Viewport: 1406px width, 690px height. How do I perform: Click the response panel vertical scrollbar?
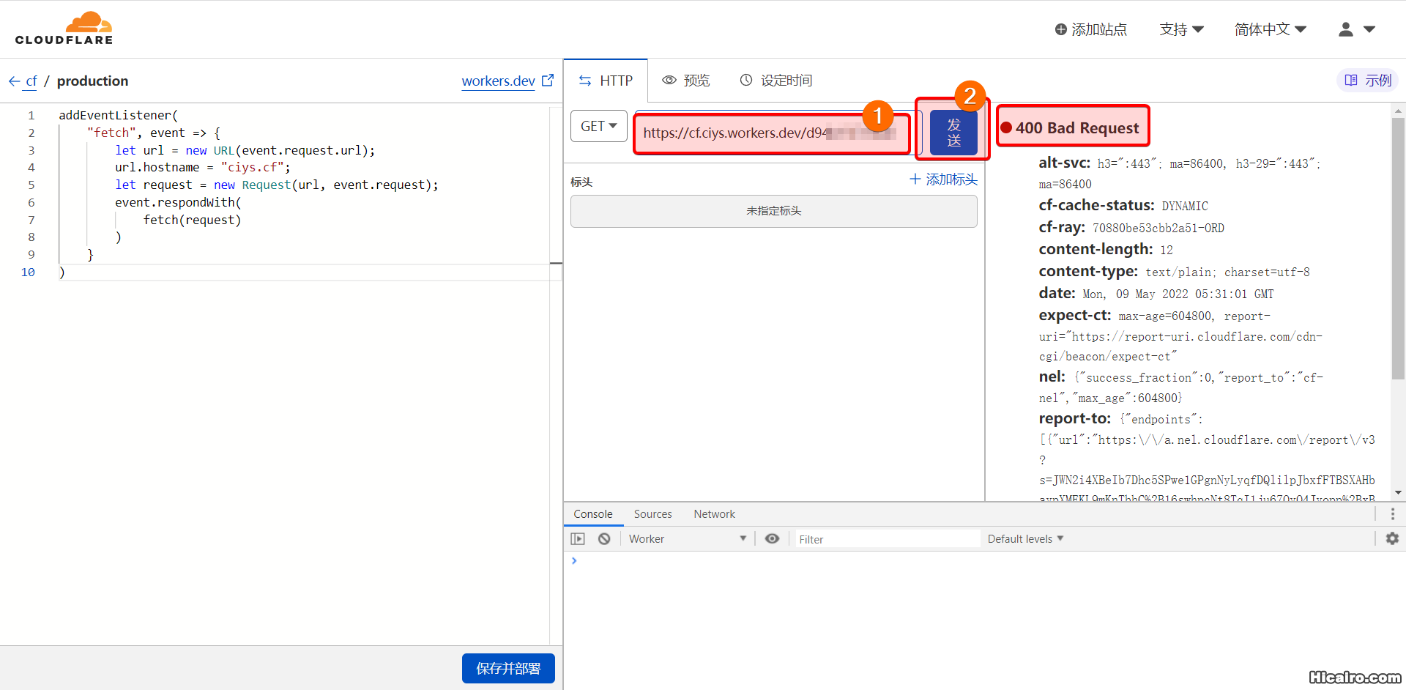pyautogui.click(x=1398, y=249)
